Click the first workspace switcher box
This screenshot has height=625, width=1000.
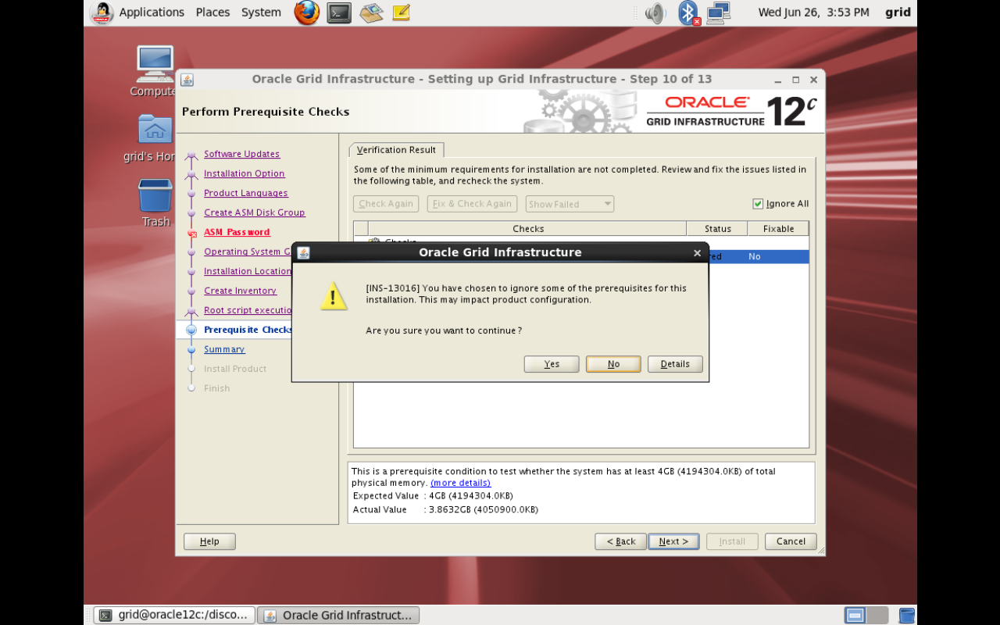855,615
